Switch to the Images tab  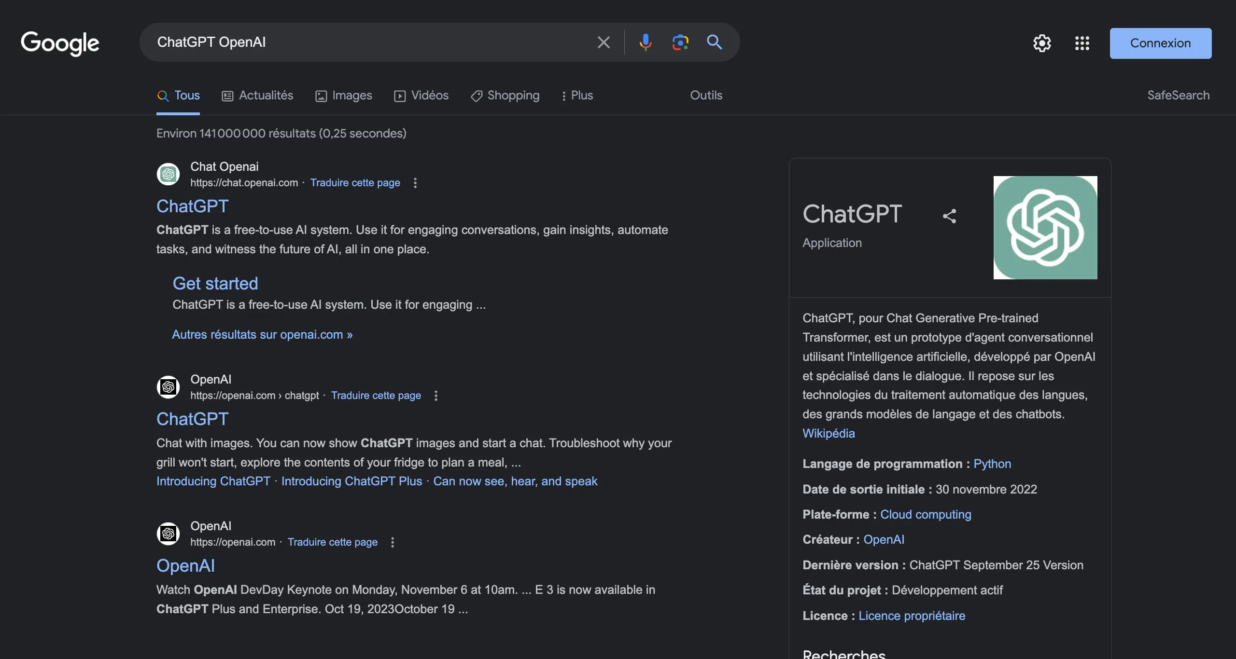(x=343, y=96)
